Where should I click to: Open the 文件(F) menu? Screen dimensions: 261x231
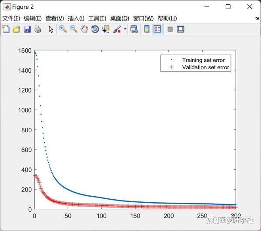click(x=11, y=18)
